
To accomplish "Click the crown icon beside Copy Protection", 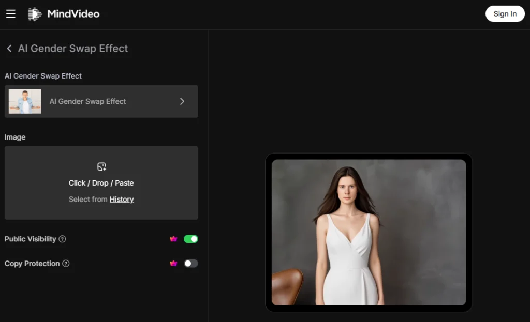I will tap(173, 264).
